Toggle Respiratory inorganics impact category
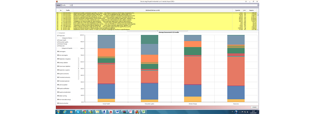The height and width of the screenshot is (114, 315). click(x=58, y=59)
